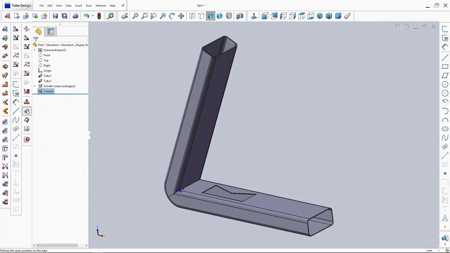The image size is (450, 253).
Task: Toggle Shaded With Edges display mode
Action: click(210, 16)
